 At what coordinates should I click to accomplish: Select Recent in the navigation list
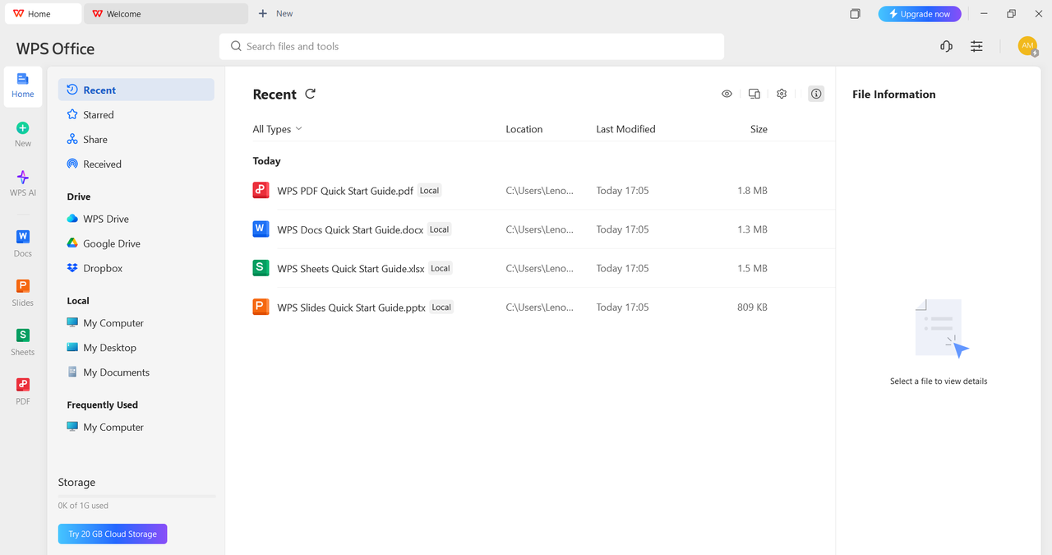136,90
